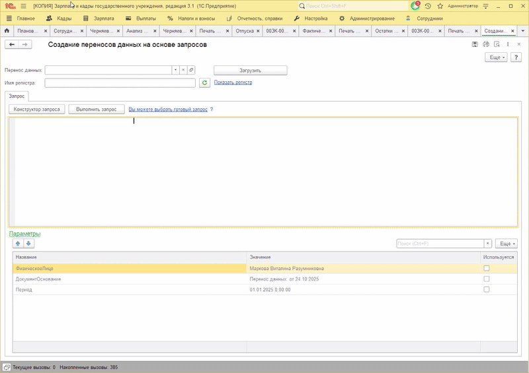Open the help question mark button

click(x=516, y=57)
